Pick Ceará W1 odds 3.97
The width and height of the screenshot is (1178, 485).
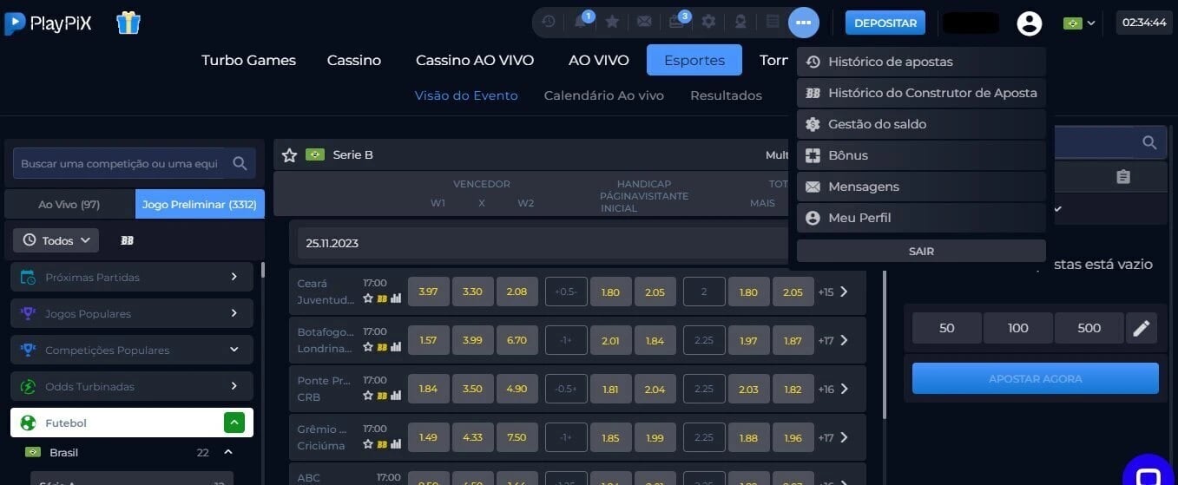click(429, 292)
